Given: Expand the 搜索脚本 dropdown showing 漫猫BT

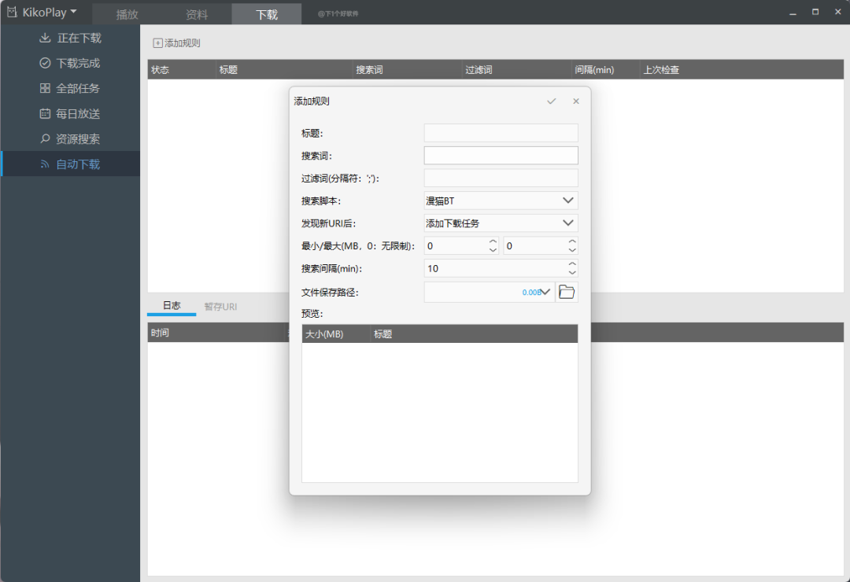Looking at the screenshot, I should click(501, 201).
